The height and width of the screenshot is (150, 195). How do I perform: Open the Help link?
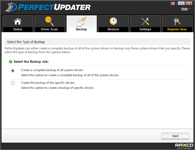coord(184,9)
